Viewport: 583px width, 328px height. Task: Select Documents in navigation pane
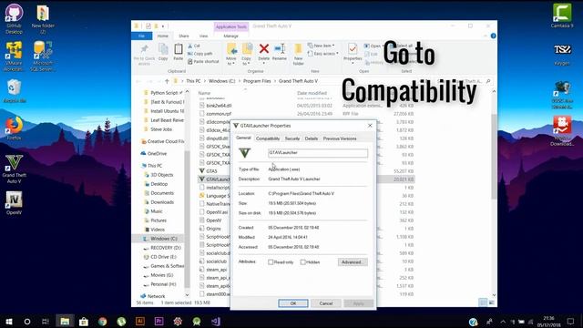point(162,193)
